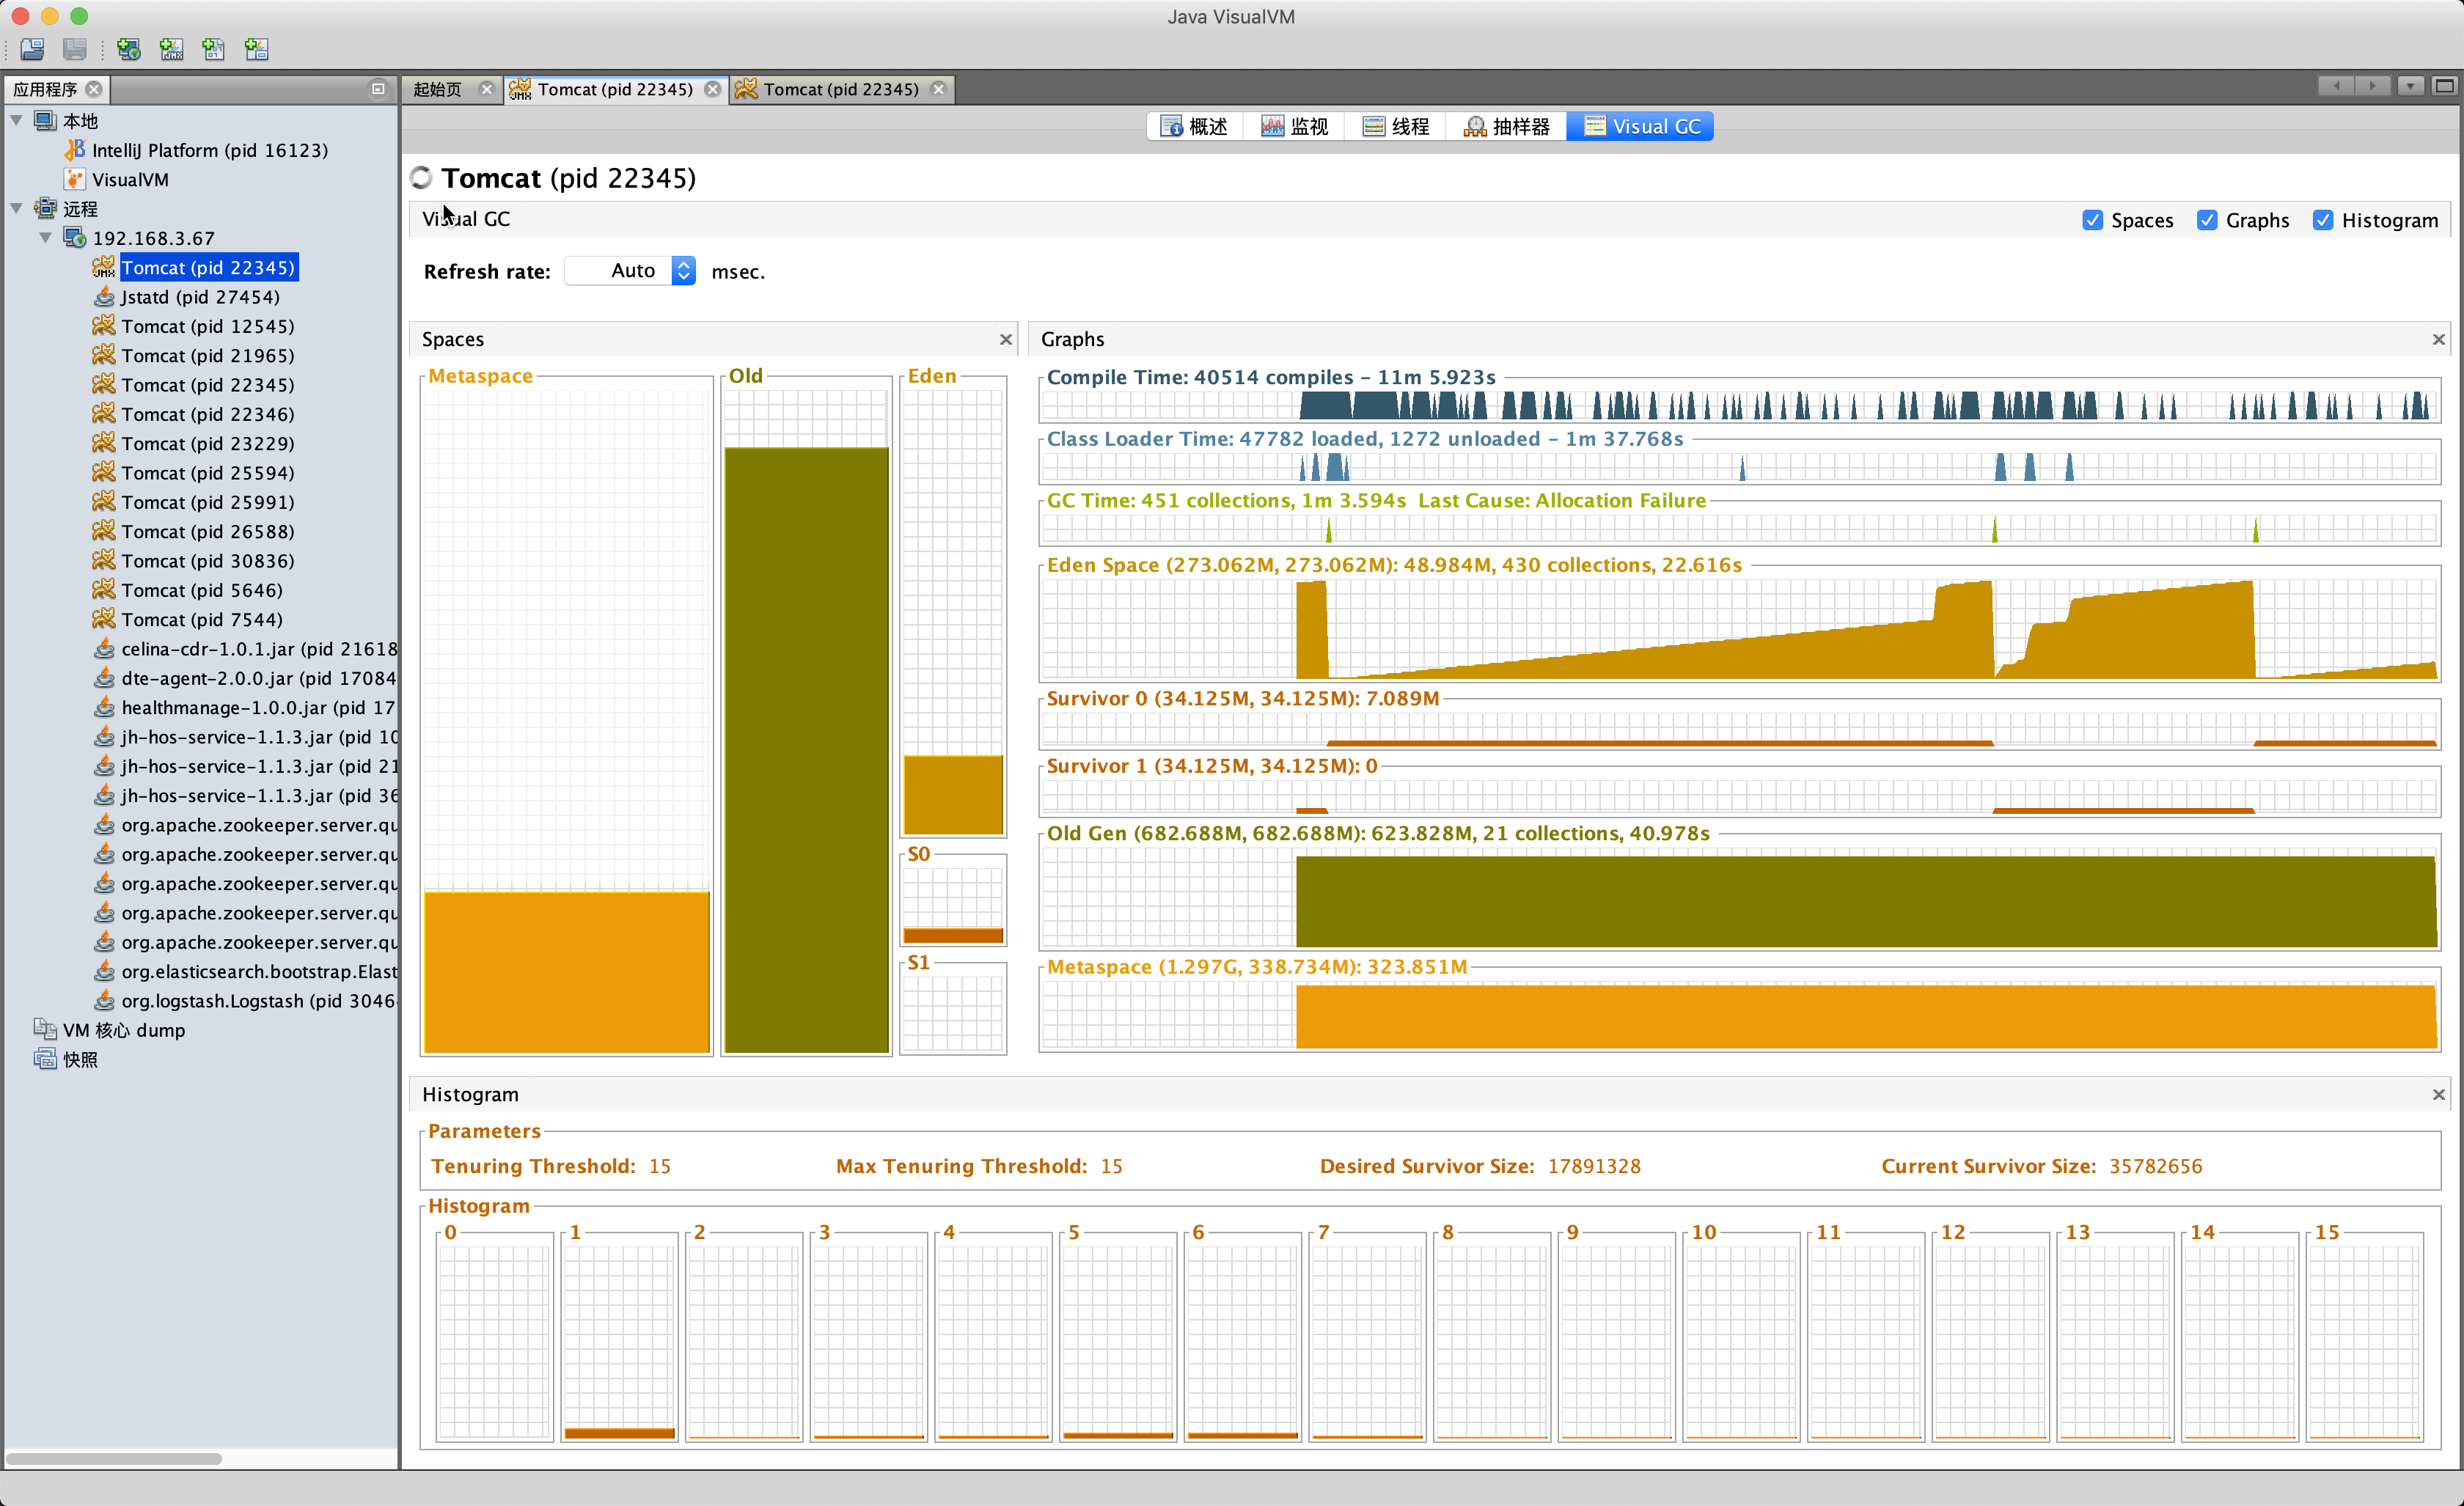Click the greyed Save snapshot toolbar icon
Screen dimensions: 2464x1506
74,48
